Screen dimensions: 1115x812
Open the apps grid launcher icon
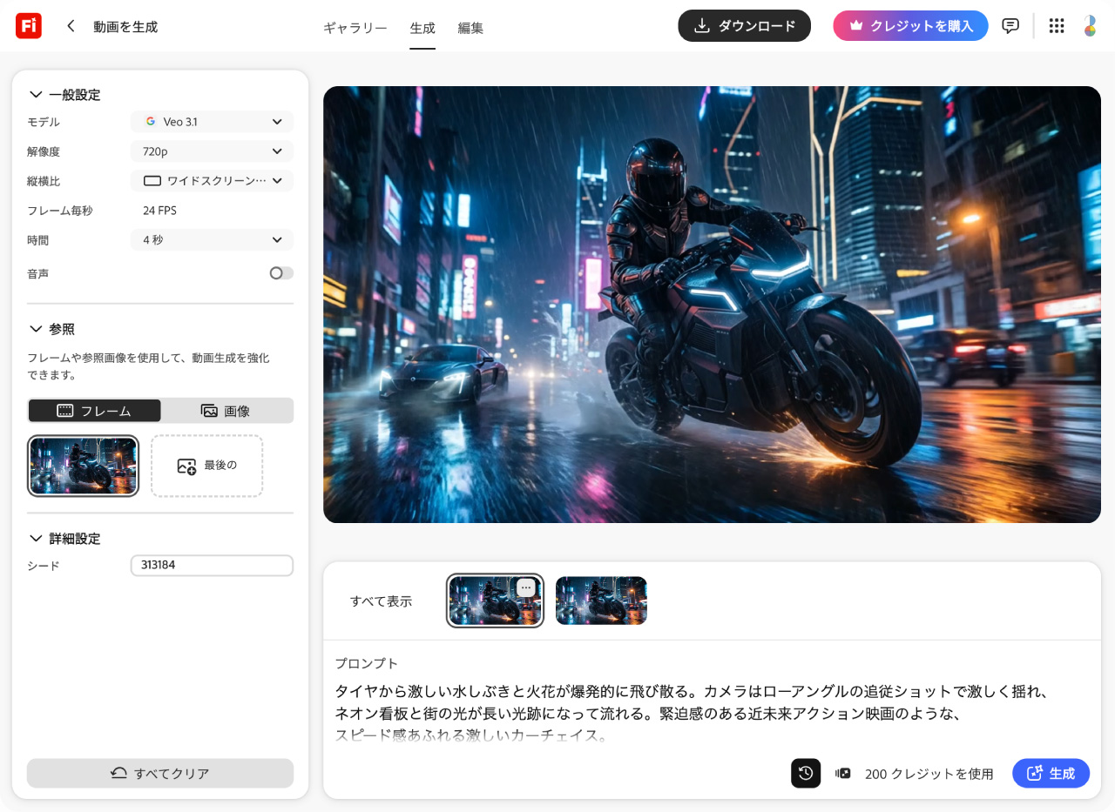tap(1057, 26)
